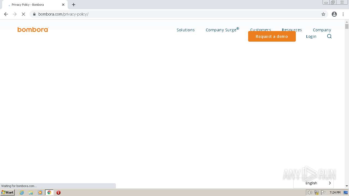Stop loading the page
Screen dimensions: 349x196
click(23, 14)
